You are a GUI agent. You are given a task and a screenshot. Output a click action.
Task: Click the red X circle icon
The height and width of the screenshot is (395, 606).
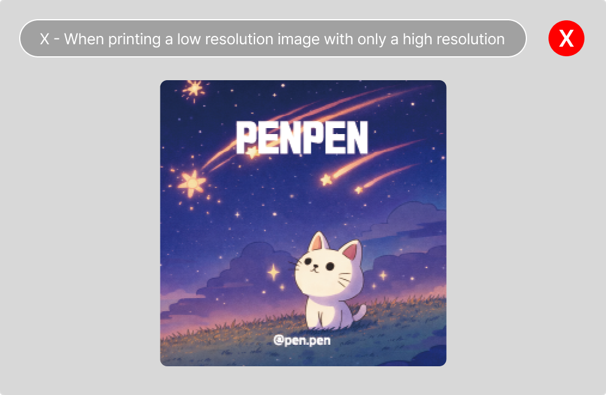click(566, 38)
